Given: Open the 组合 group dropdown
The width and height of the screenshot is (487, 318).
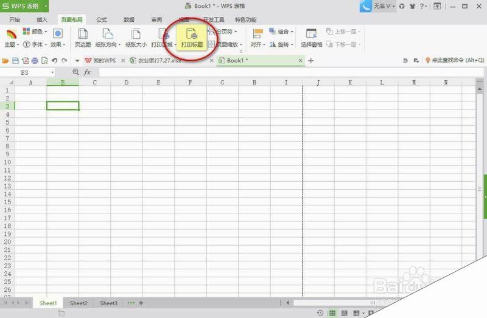Looking at the screenshot, I should 281,32.
